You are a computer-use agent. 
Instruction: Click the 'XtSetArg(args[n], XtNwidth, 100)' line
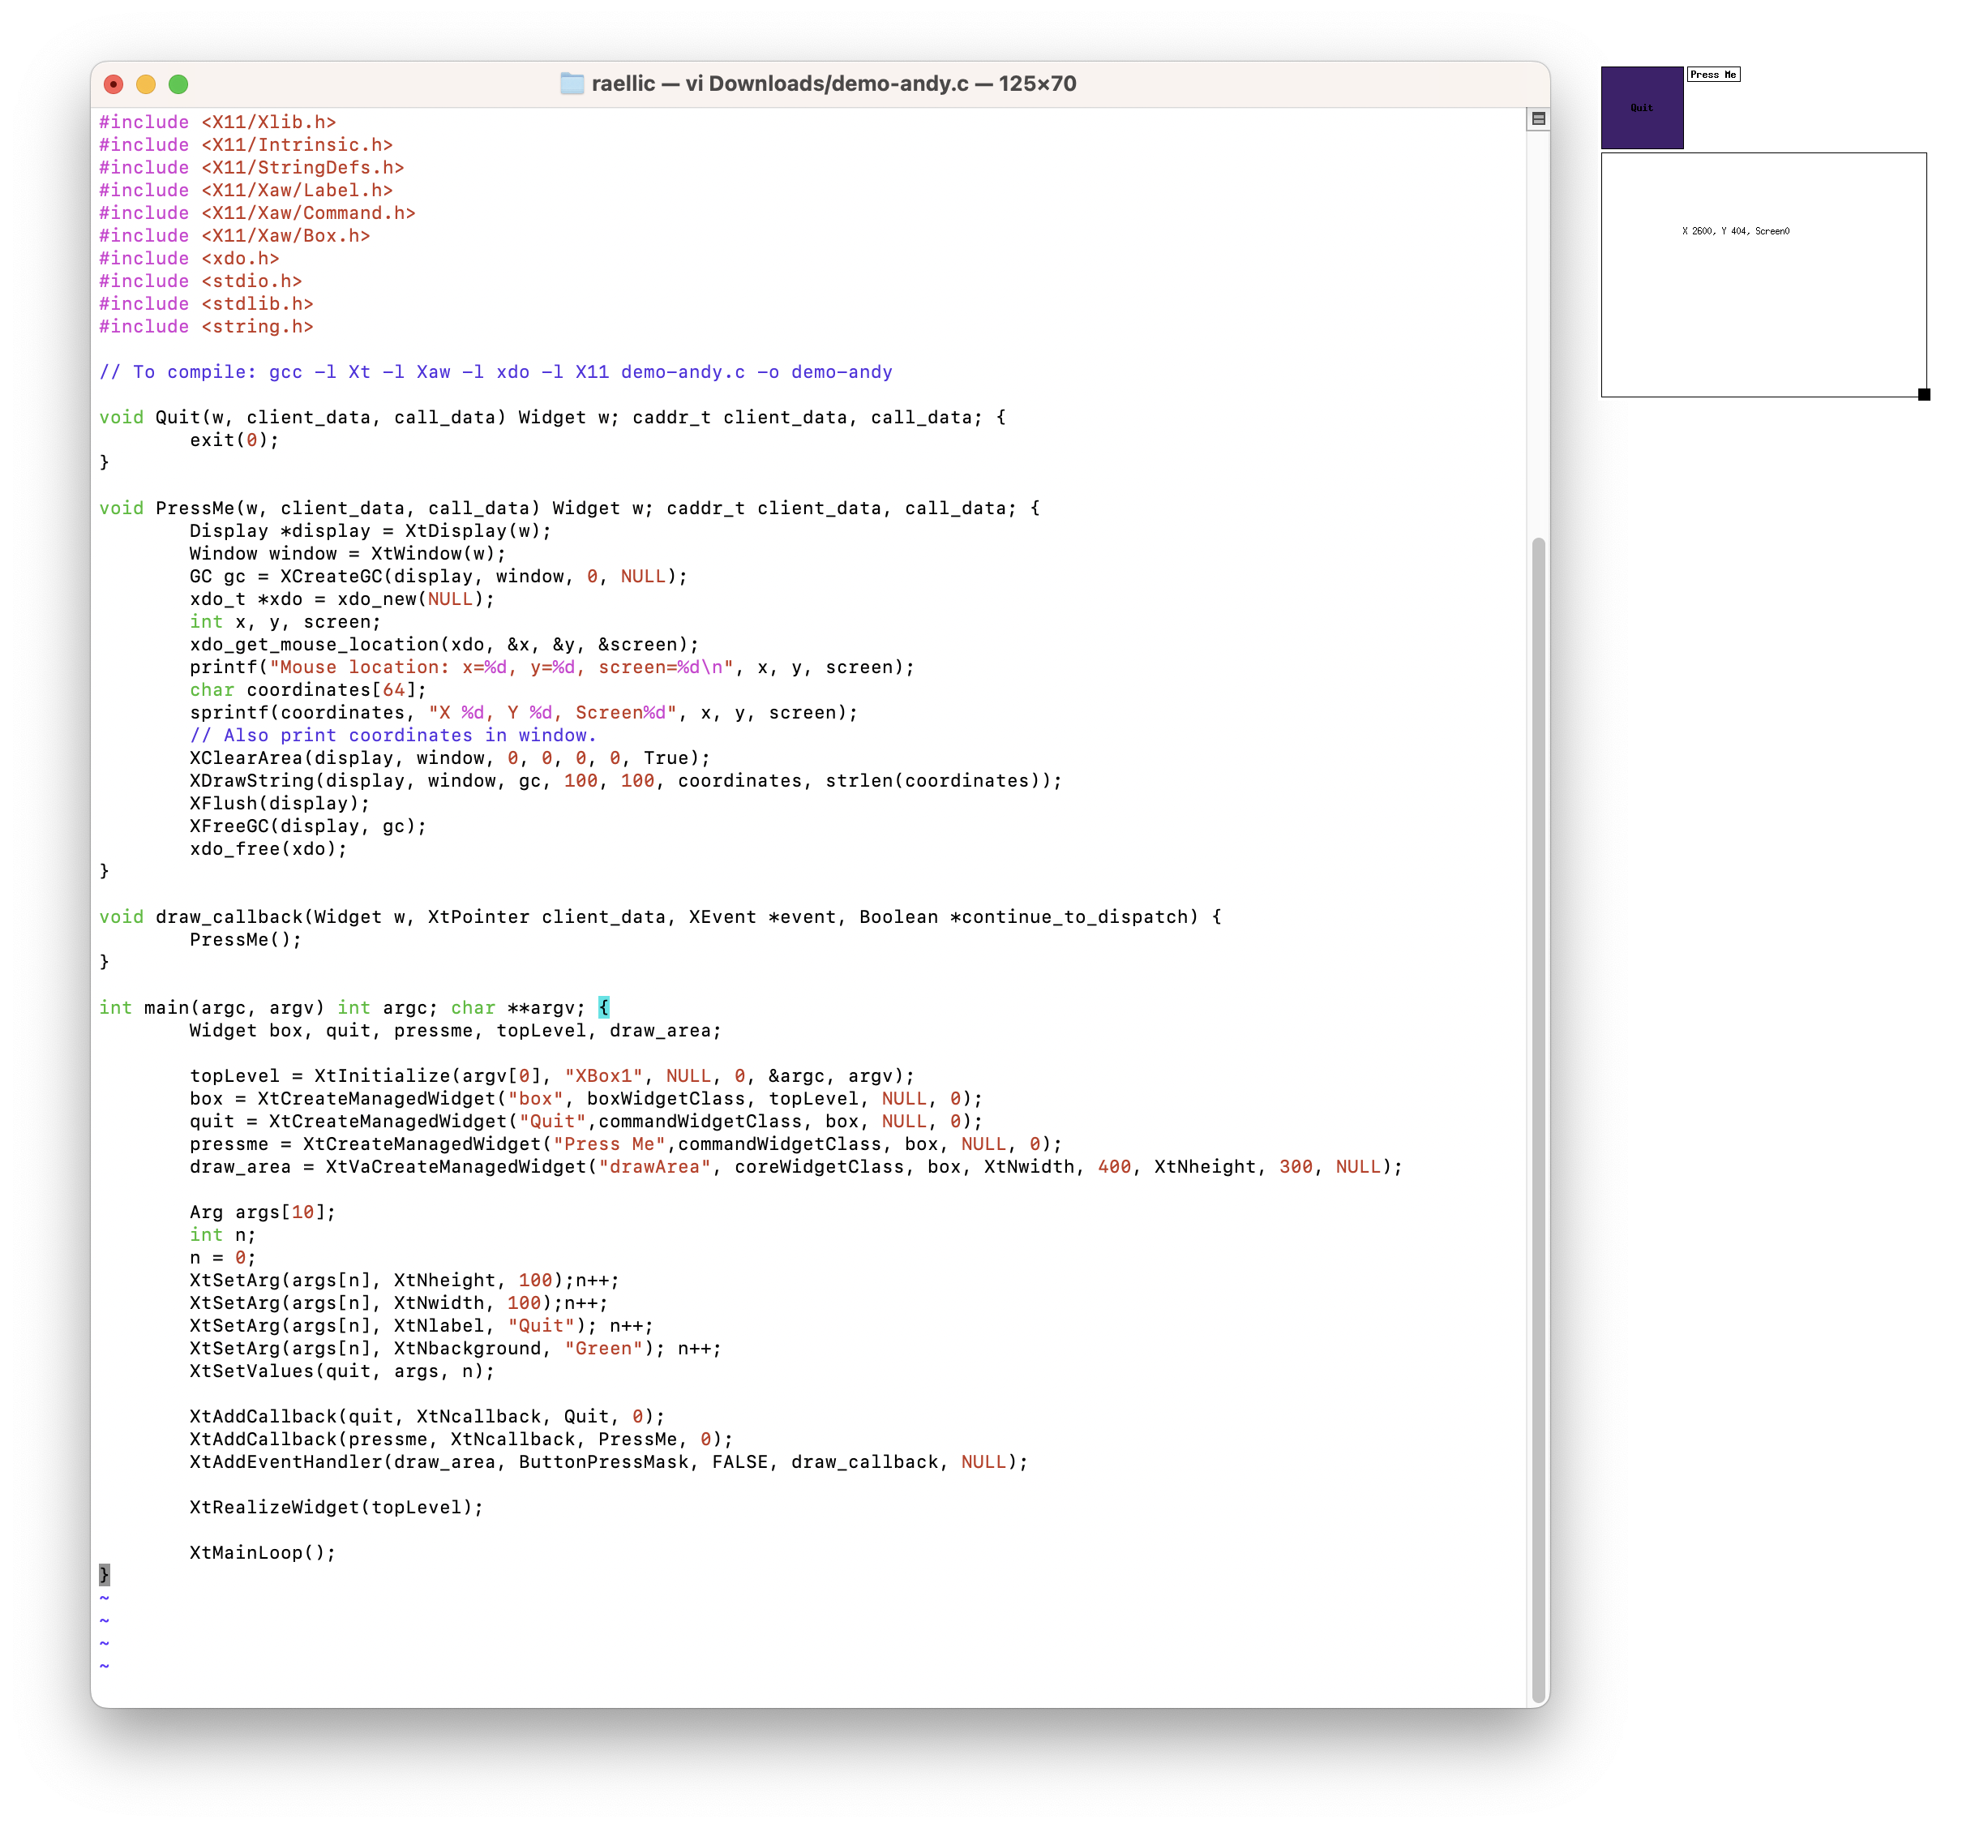[400, 1304]
